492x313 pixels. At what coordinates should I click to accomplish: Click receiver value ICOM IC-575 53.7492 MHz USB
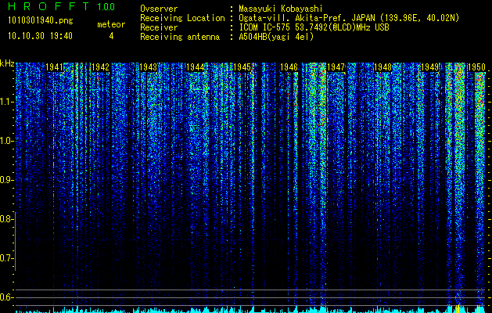(314, 27)
